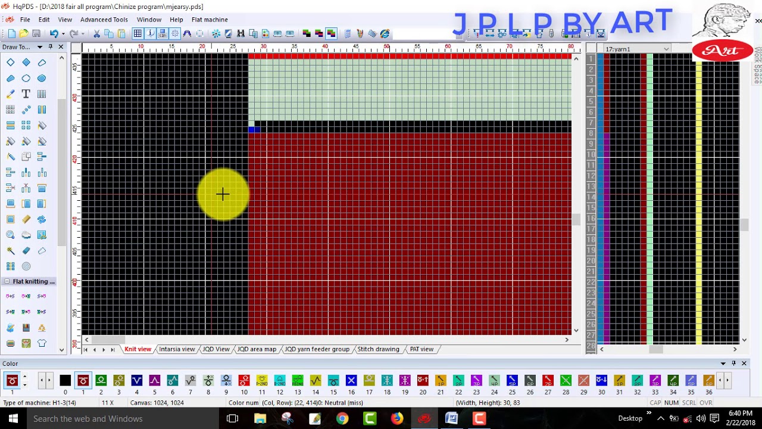
Task: Pin the Draw Tools panel with pushpin
Action: pyautogui.click(x=51, y=46)
